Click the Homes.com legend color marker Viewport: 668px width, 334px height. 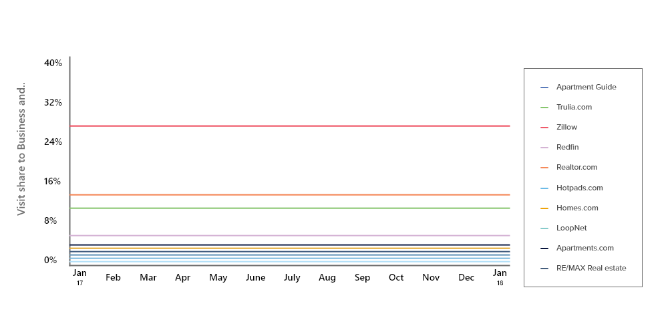544,208
